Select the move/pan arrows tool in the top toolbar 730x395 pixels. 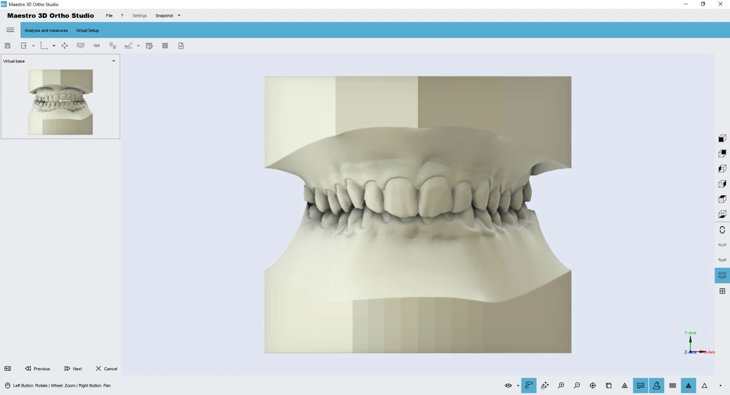point(65,46)
